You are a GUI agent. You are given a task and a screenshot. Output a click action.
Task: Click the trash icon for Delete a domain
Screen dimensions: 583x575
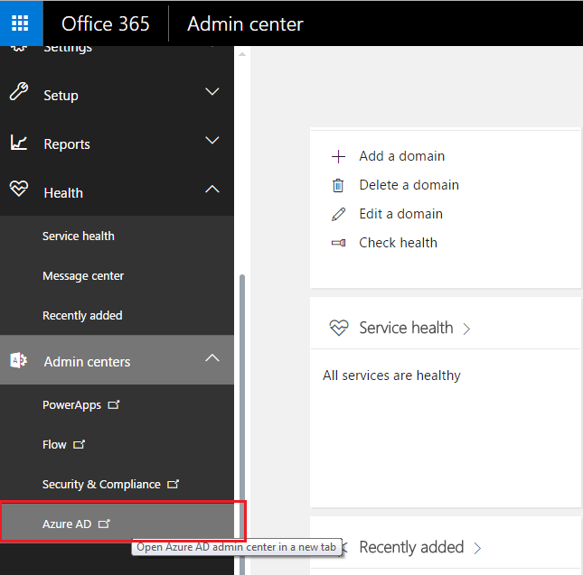coord(339,185)
